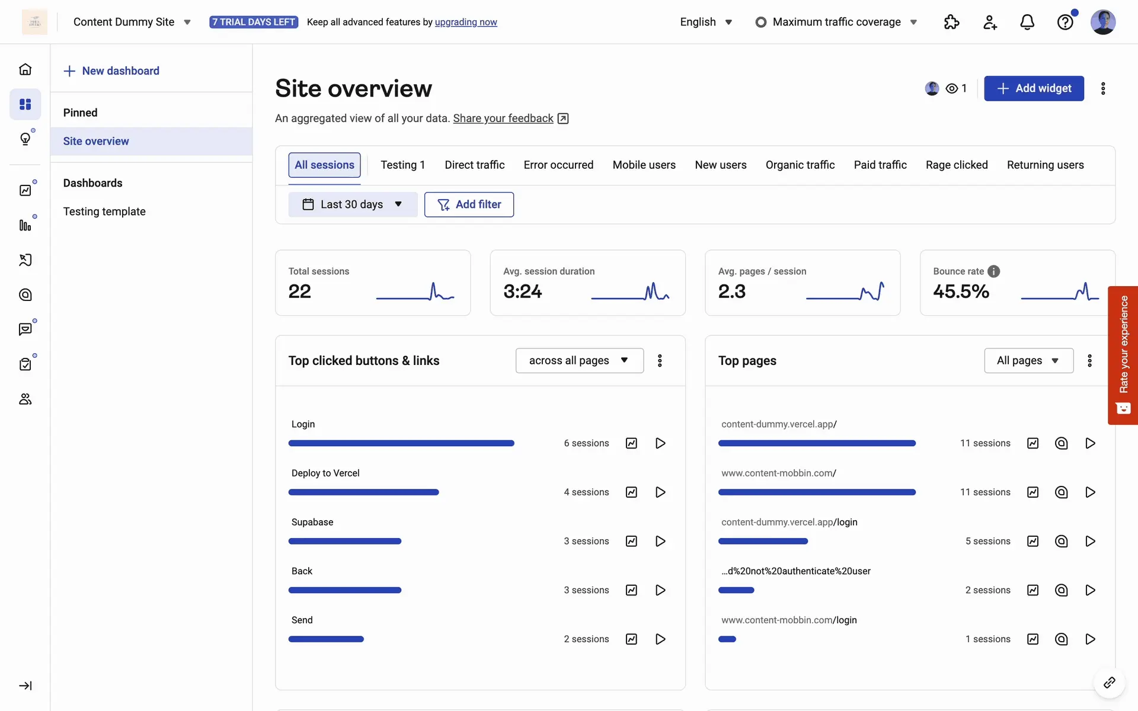The width and height of the screenshot is (1138, 711).
Task: Open heatmap icon for content-dummy.vercel.app/ page
Action: pos(1061,443)
